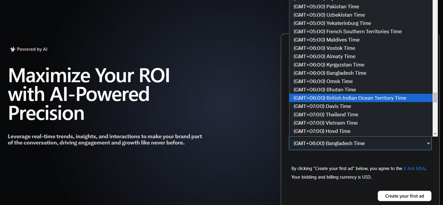The height and width of the screenshot is (205, 443).
Task: Click the scrollbar down arrow
Action: tap(435, 134)
